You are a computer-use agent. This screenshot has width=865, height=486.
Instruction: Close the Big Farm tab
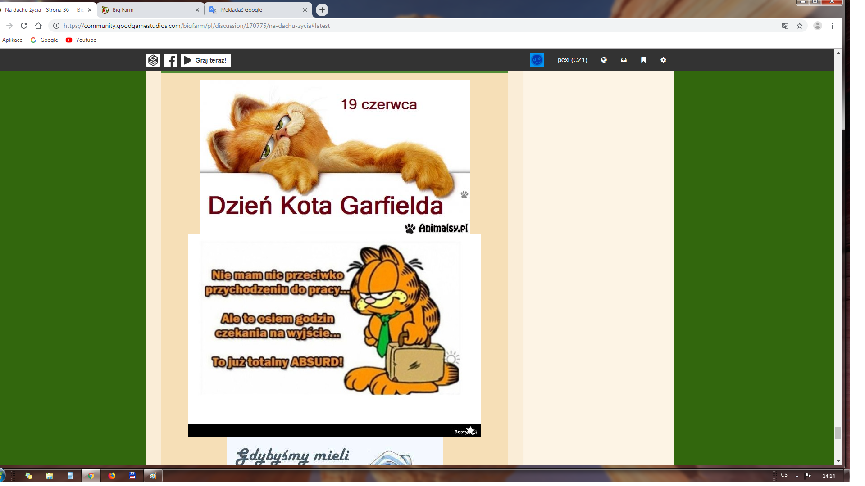pos(197,10)
